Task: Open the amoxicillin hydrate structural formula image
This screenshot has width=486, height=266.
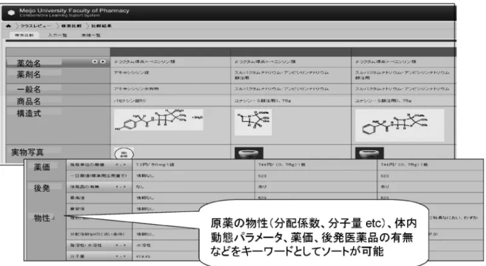Action: 159,120
